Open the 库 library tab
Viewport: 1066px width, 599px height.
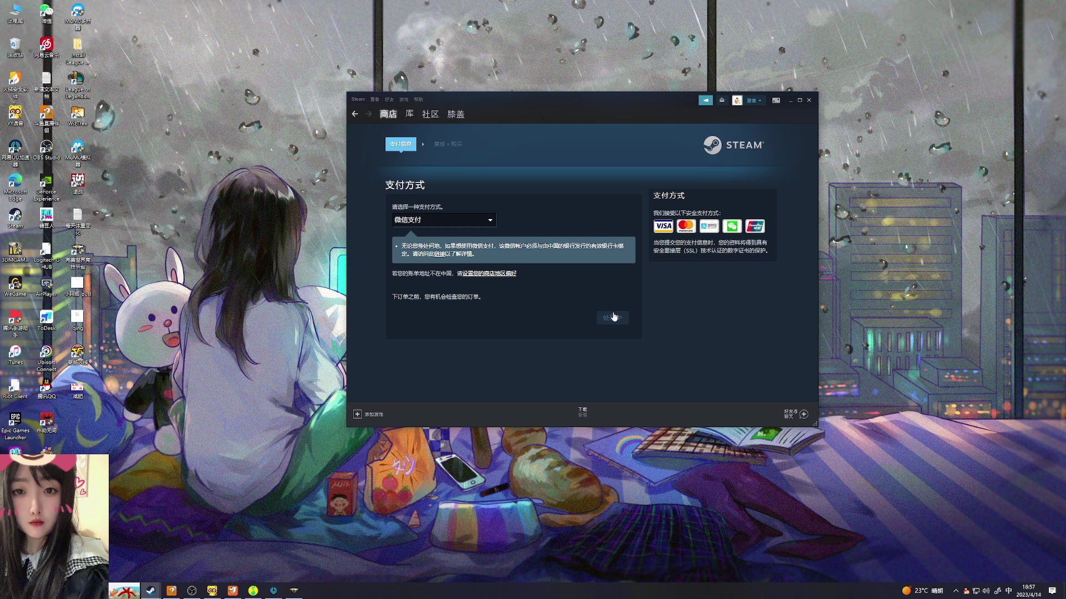point(409,114)
